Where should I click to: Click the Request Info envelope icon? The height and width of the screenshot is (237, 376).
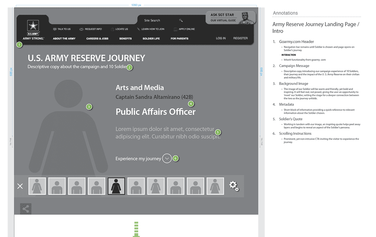81,29
